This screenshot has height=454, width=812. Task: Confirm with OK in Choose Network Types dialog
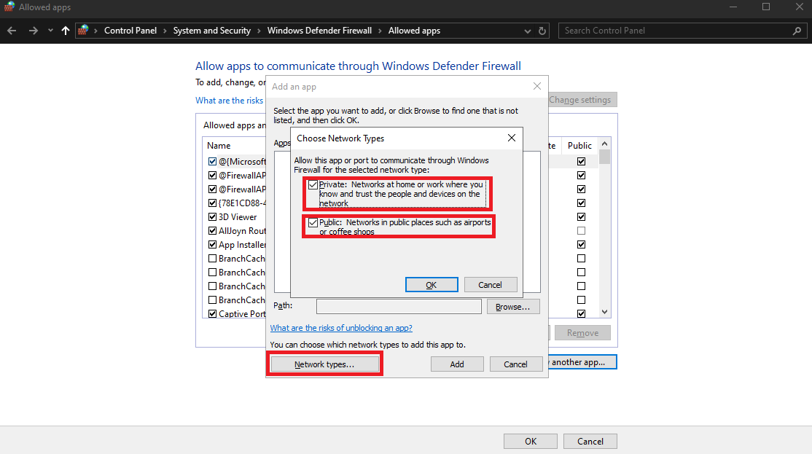432,284
